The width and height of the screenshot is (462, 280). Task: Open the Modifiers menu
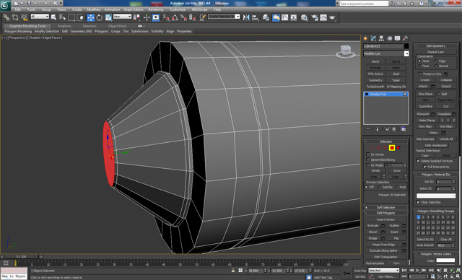click(x=93, y=9)
